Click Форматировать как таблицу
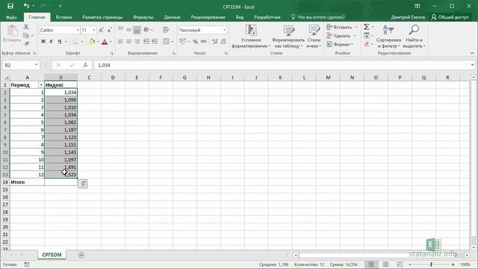Screen dimensions: 478x269 [x=288, y=37]
